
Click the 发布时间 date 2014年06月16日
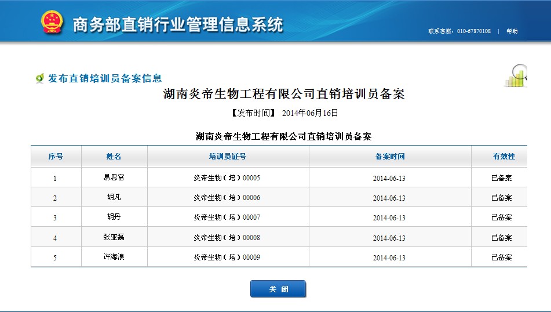(309, 113)
